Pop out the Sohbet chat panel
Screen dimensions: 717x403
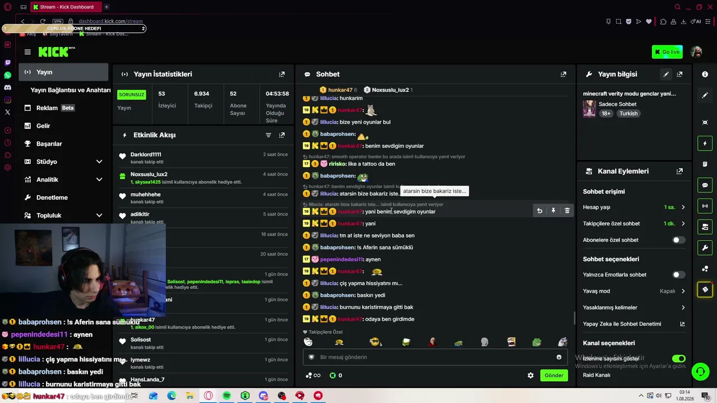pyautogui.click(x=564, y=74)
